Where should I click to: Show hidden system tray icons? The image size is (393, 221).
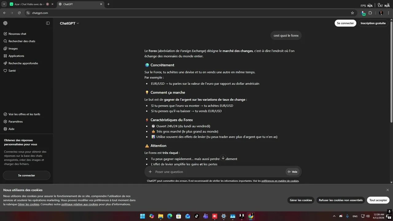pos(334,216)
